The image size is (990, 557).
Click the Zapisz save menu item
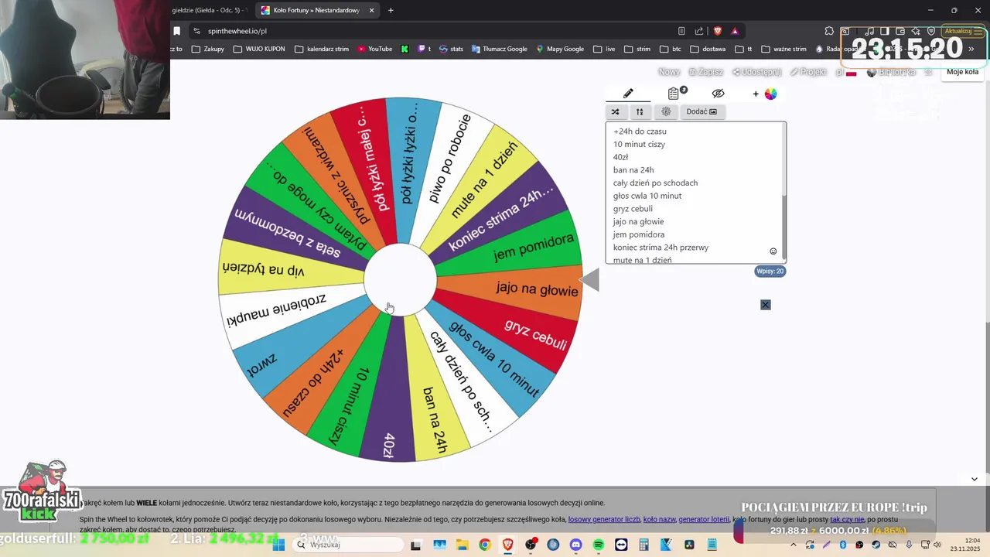pyautogui.click(x=706, y=72)
